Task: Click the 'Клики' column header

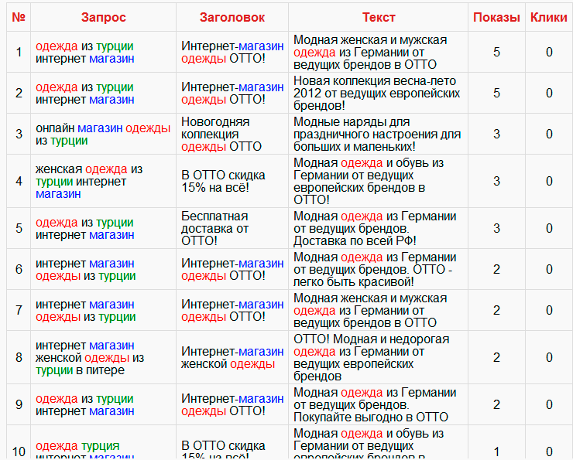Action: (x=548, y=17)
